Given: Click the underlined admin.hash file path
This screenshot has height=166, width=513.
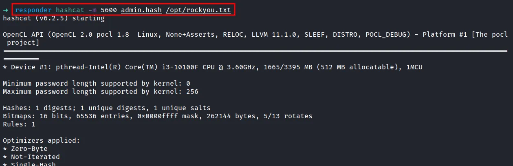Looking at the screenshot, I should [139, 10].
